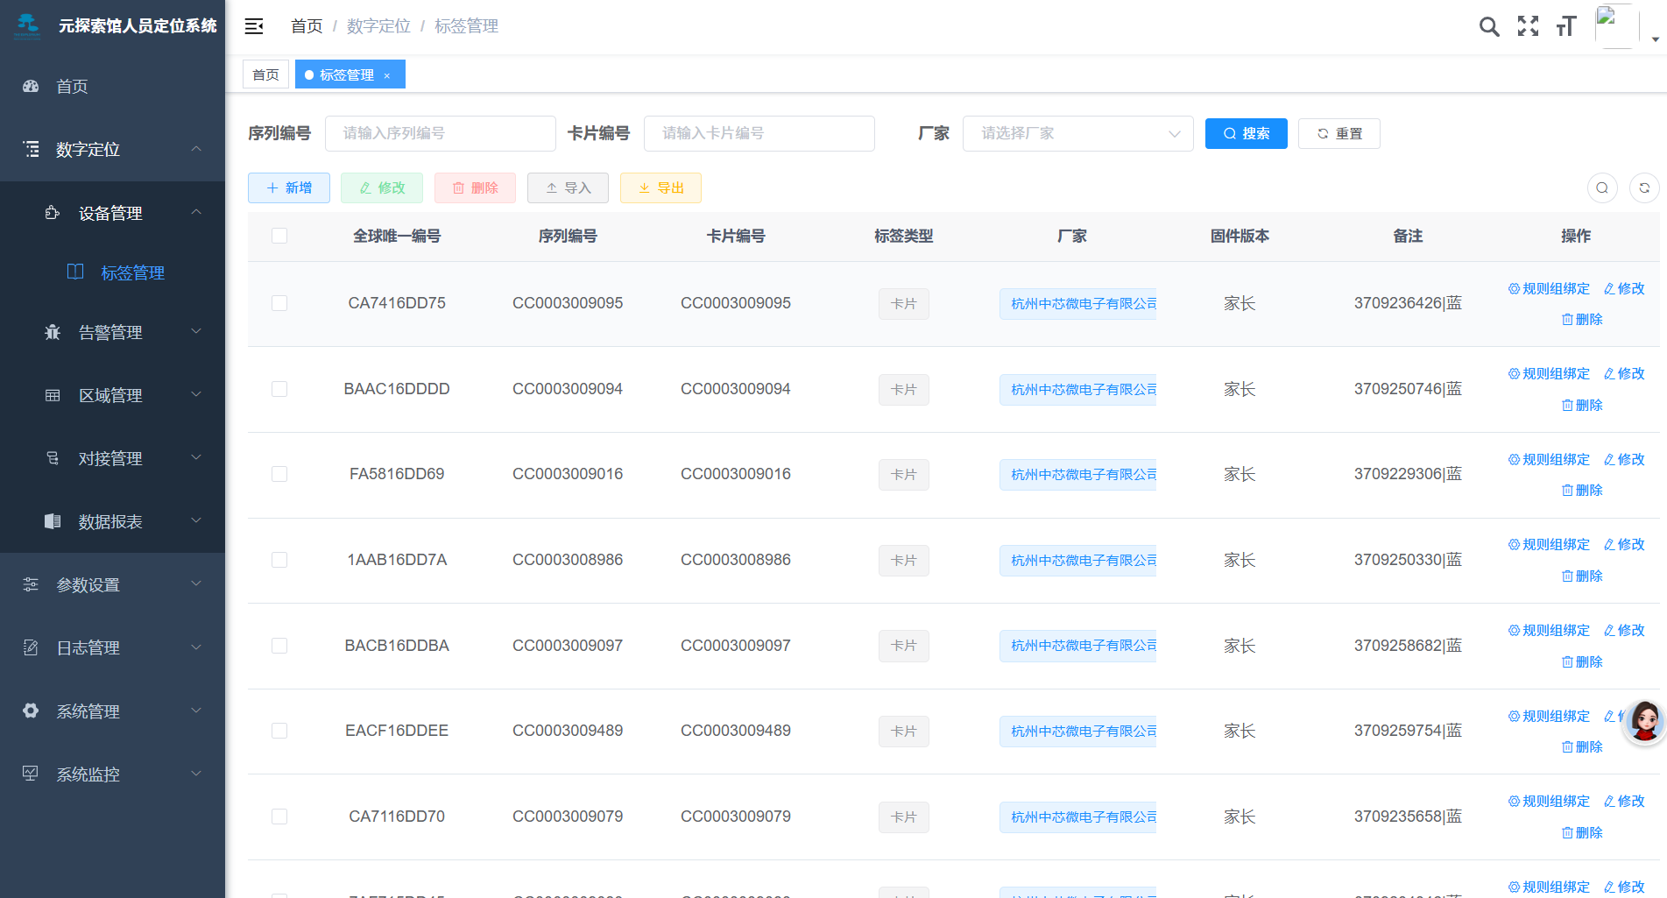Go to 首页 in the sidebar

pyautogui.click(x=72, y=86)
